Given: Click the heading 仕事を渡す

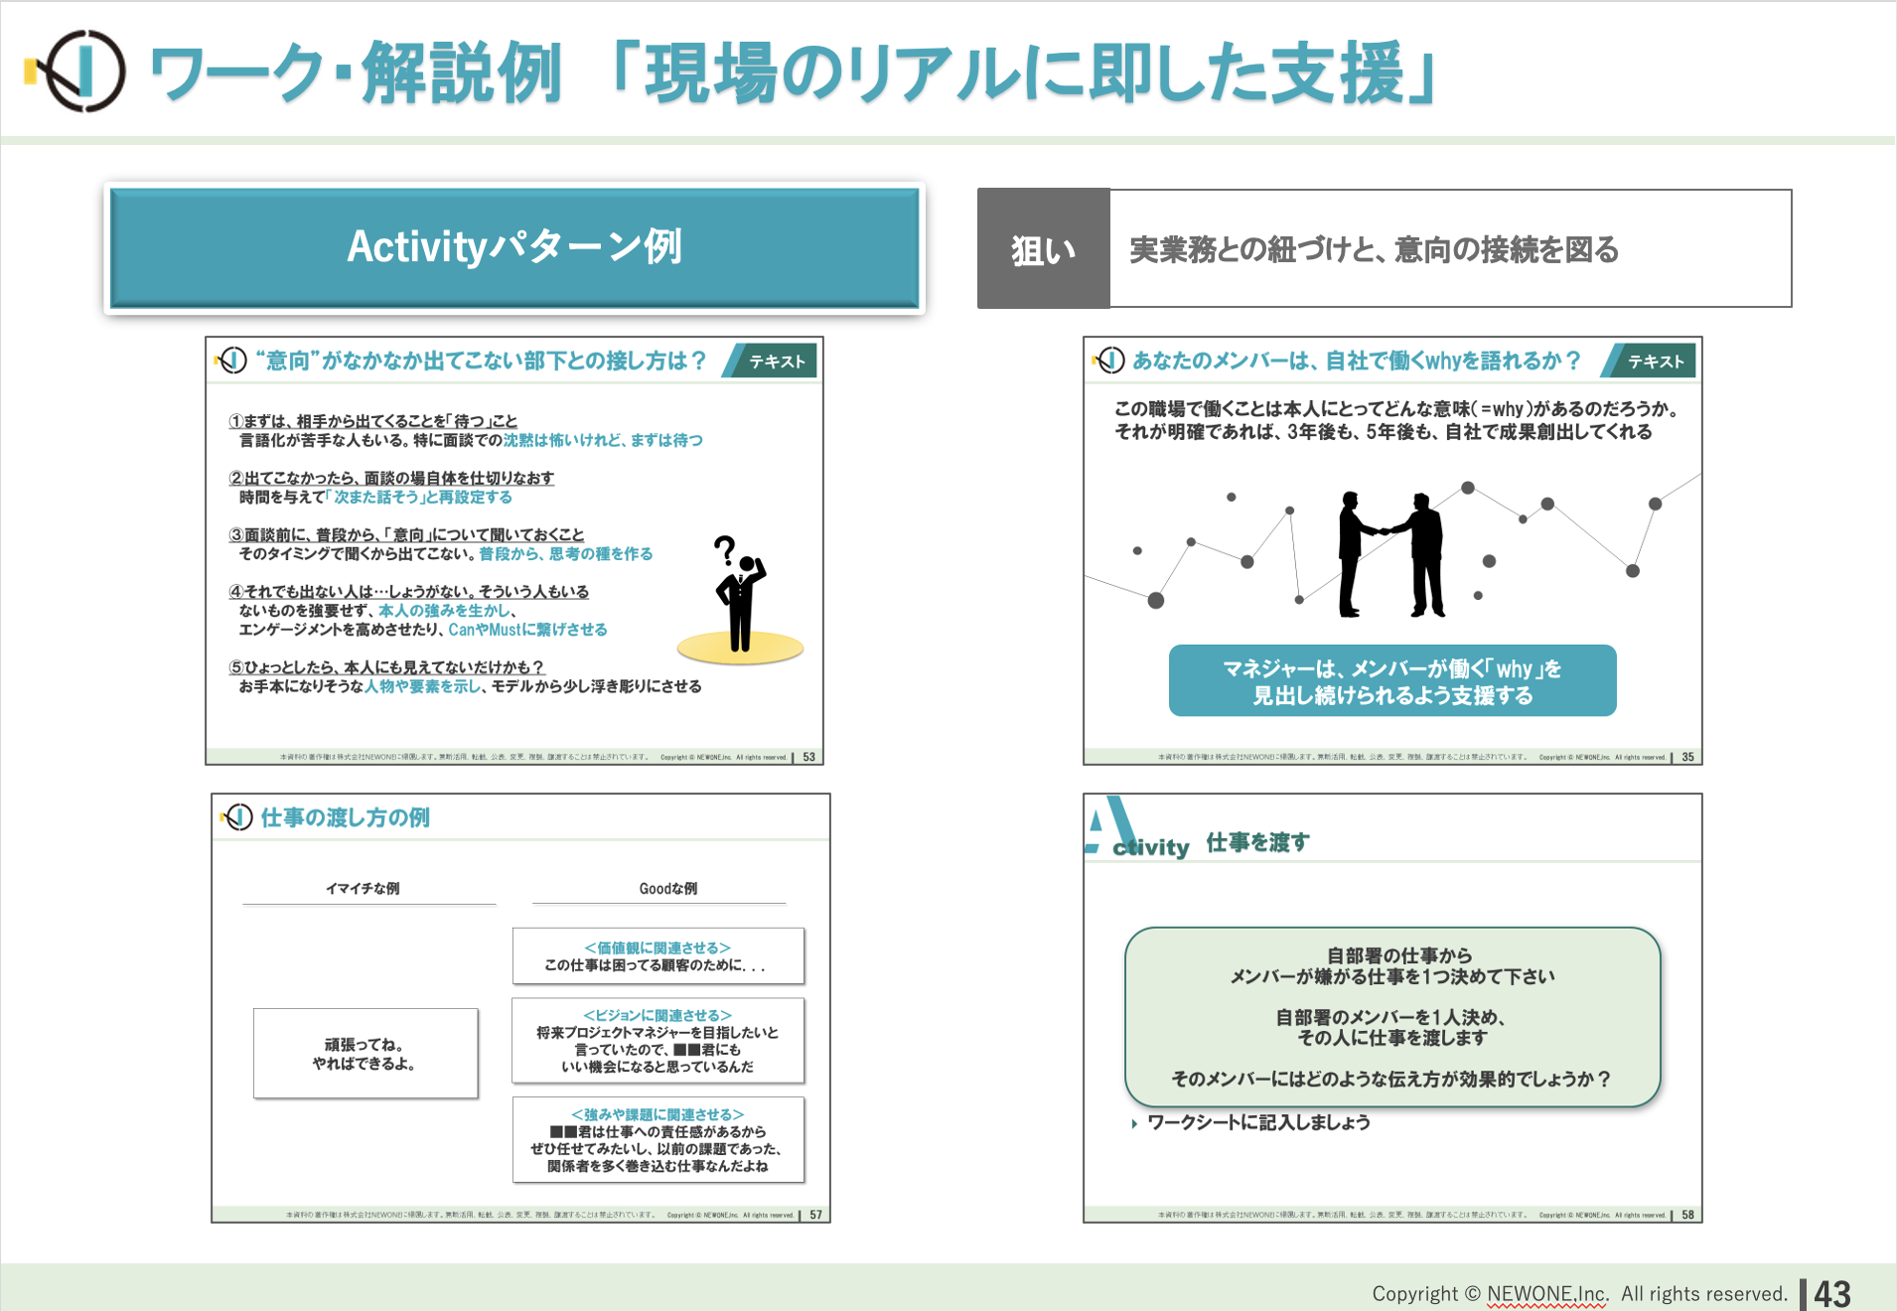Looking at the screenshot, I should (x=1257, y=843).
